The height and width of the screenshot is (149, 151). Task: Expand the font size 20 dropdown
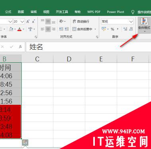coord(22,21)
